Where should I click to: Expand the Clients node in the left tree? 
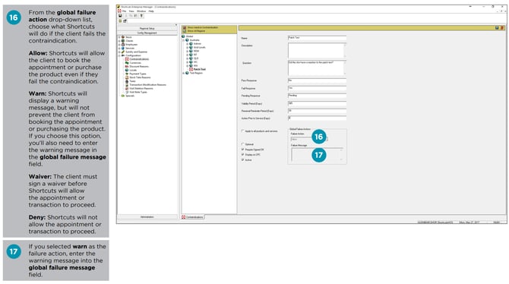[x=119, y=41]
